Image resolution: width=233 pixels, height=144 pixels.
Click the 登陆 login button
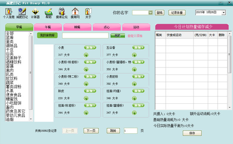click(160, 13)
